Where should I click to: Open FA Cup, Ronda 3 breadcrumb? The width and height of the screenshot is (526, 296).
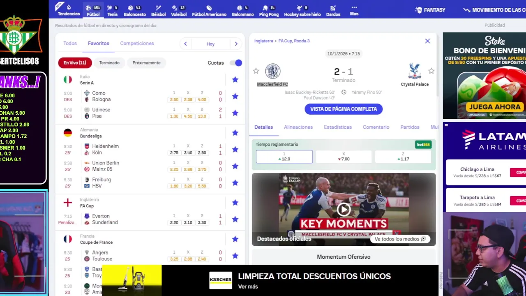pos(294,41)
